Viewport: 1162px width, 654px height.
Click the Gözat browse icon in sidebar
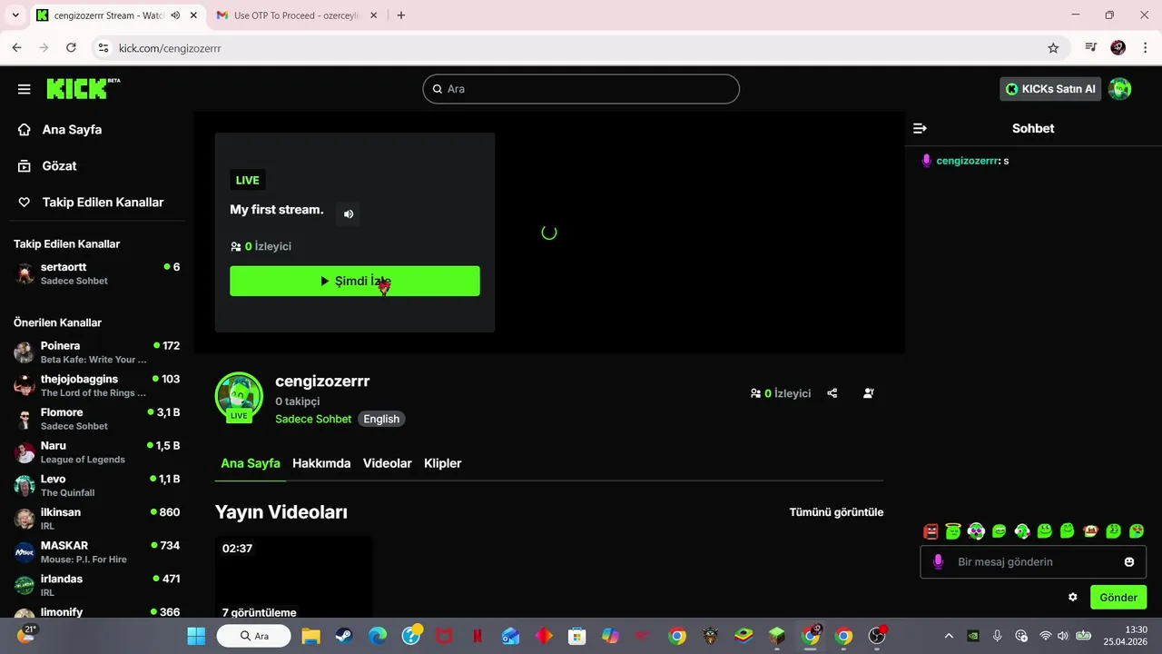(25, 166)
